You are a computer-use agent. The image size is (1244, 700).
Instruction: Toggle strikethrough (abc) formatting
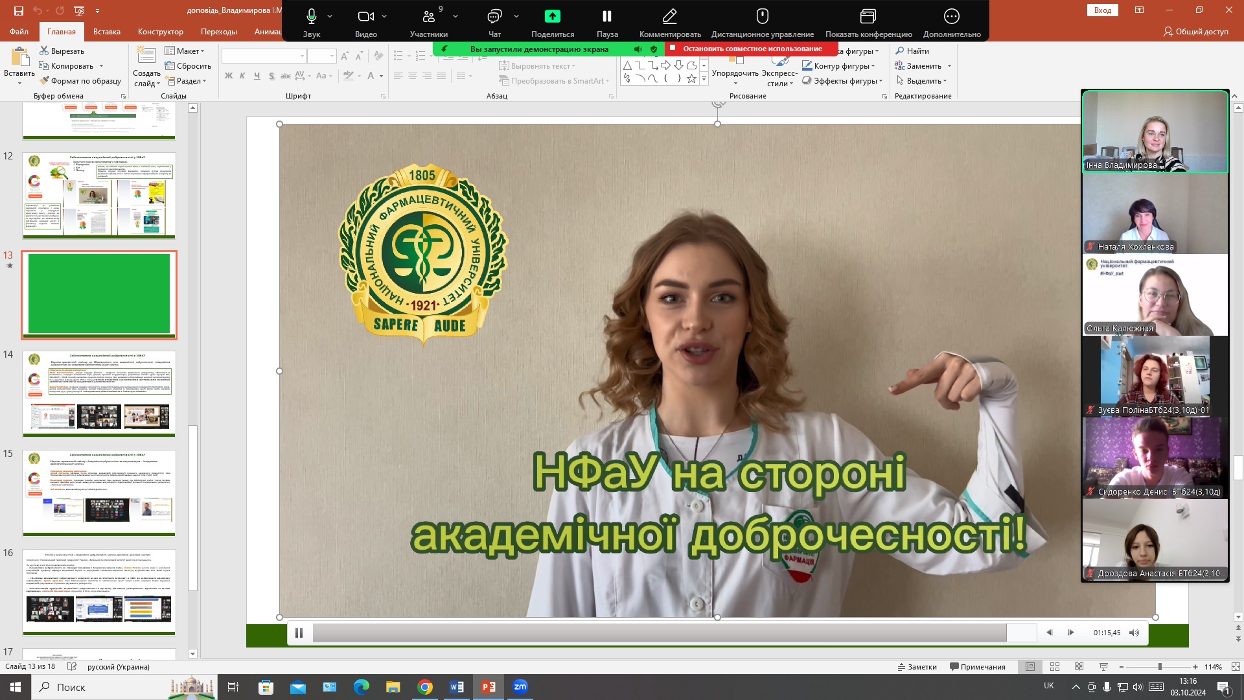coord(285,76)
